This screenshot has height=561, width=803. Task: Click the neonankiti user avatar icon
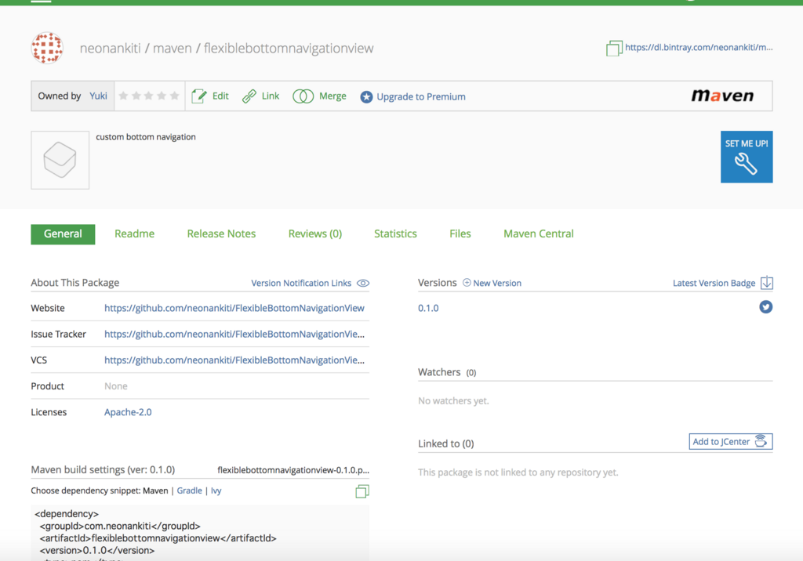point(47,48)
